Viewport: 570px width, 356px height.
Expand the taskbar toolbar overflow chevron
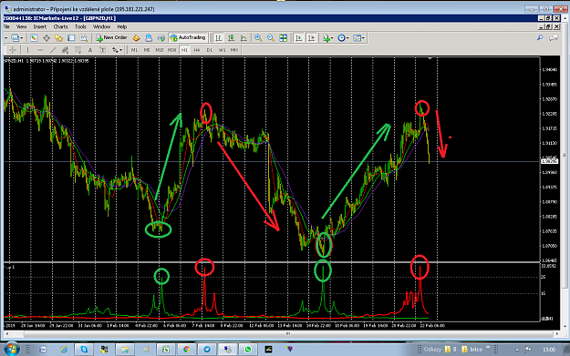(488, 347)
